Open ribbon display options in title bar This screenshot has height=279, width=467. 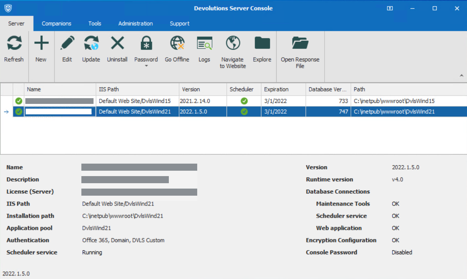coord(390,8)
